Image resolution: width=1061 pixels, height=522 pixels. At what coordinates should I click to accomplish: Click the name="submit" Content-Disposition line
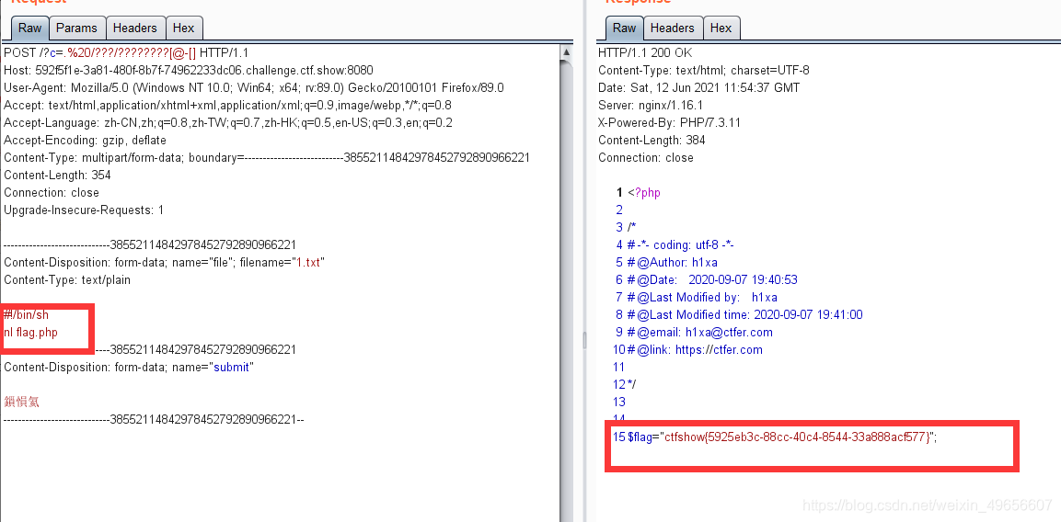coord(129,368)
